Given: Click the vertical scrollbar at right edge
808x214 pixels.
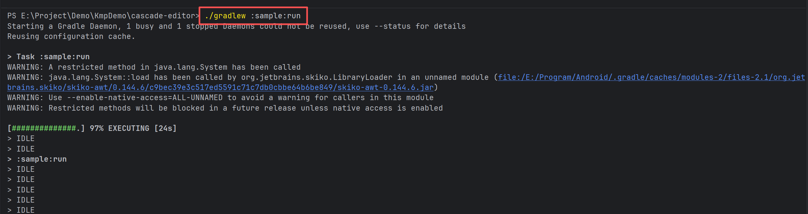Looking at the screenshot, I should click(x=806, y=107).
